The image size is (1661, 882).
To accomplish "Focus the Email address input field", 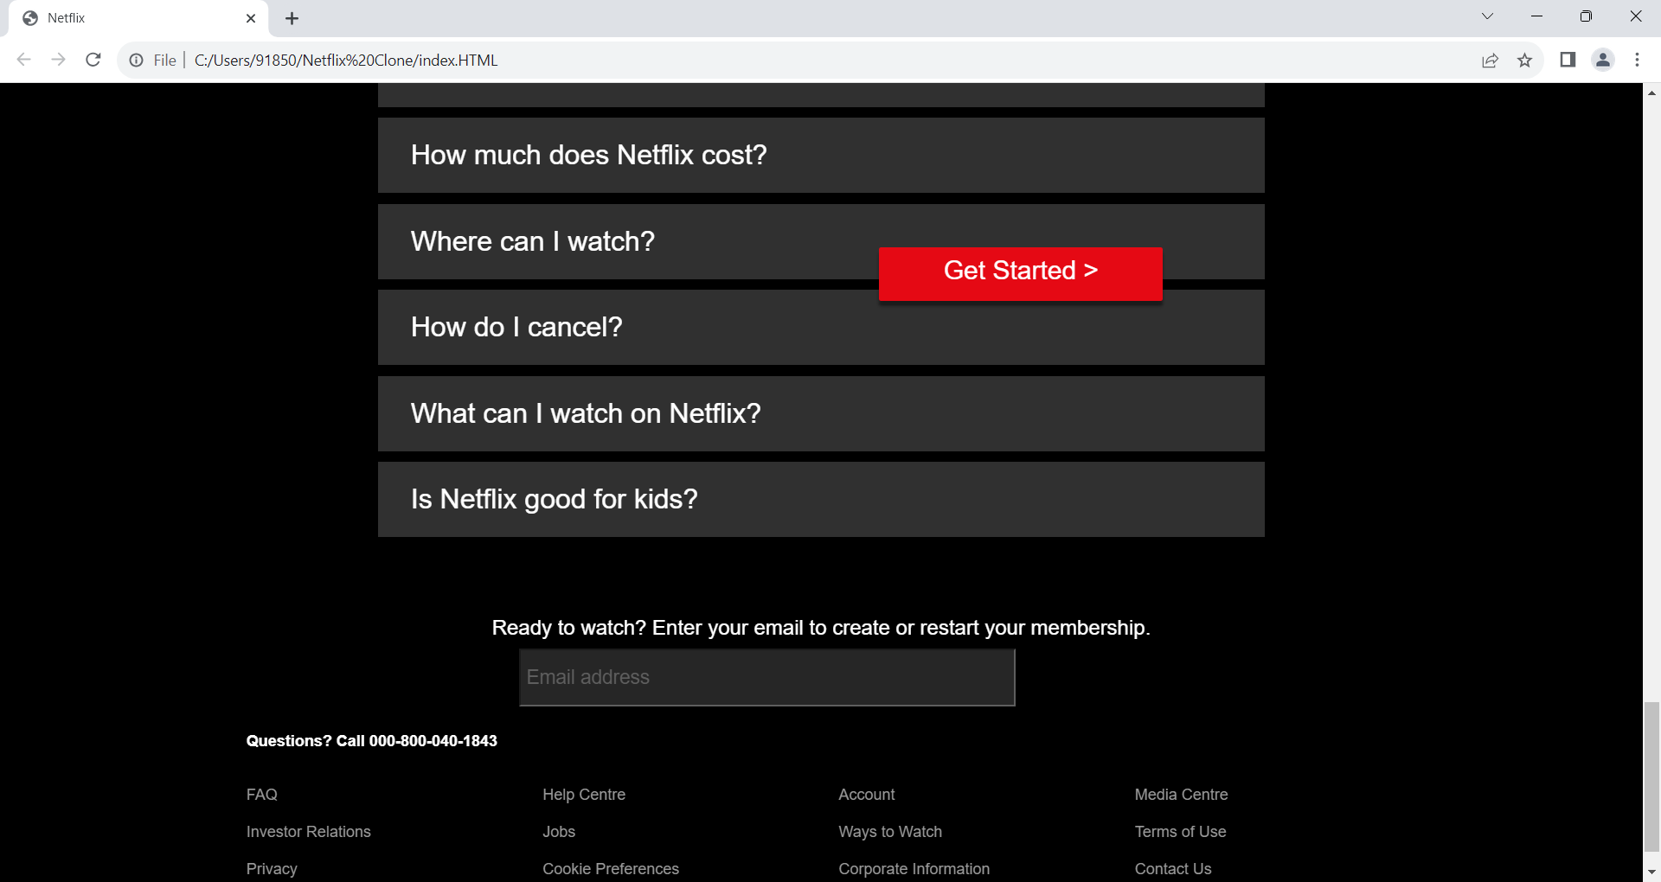I will click(766, 677).
